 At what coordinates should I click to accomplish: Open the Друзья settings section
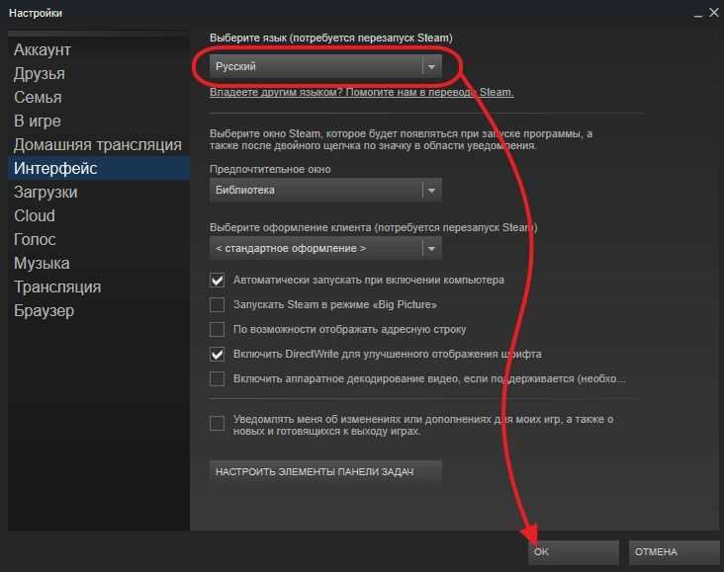click(x=98, y=73)
